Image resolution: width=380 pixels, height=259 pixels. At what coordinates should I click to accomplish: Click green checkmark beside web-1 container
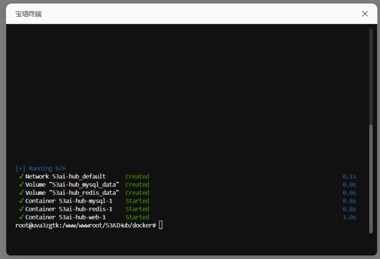click(21, 217)
